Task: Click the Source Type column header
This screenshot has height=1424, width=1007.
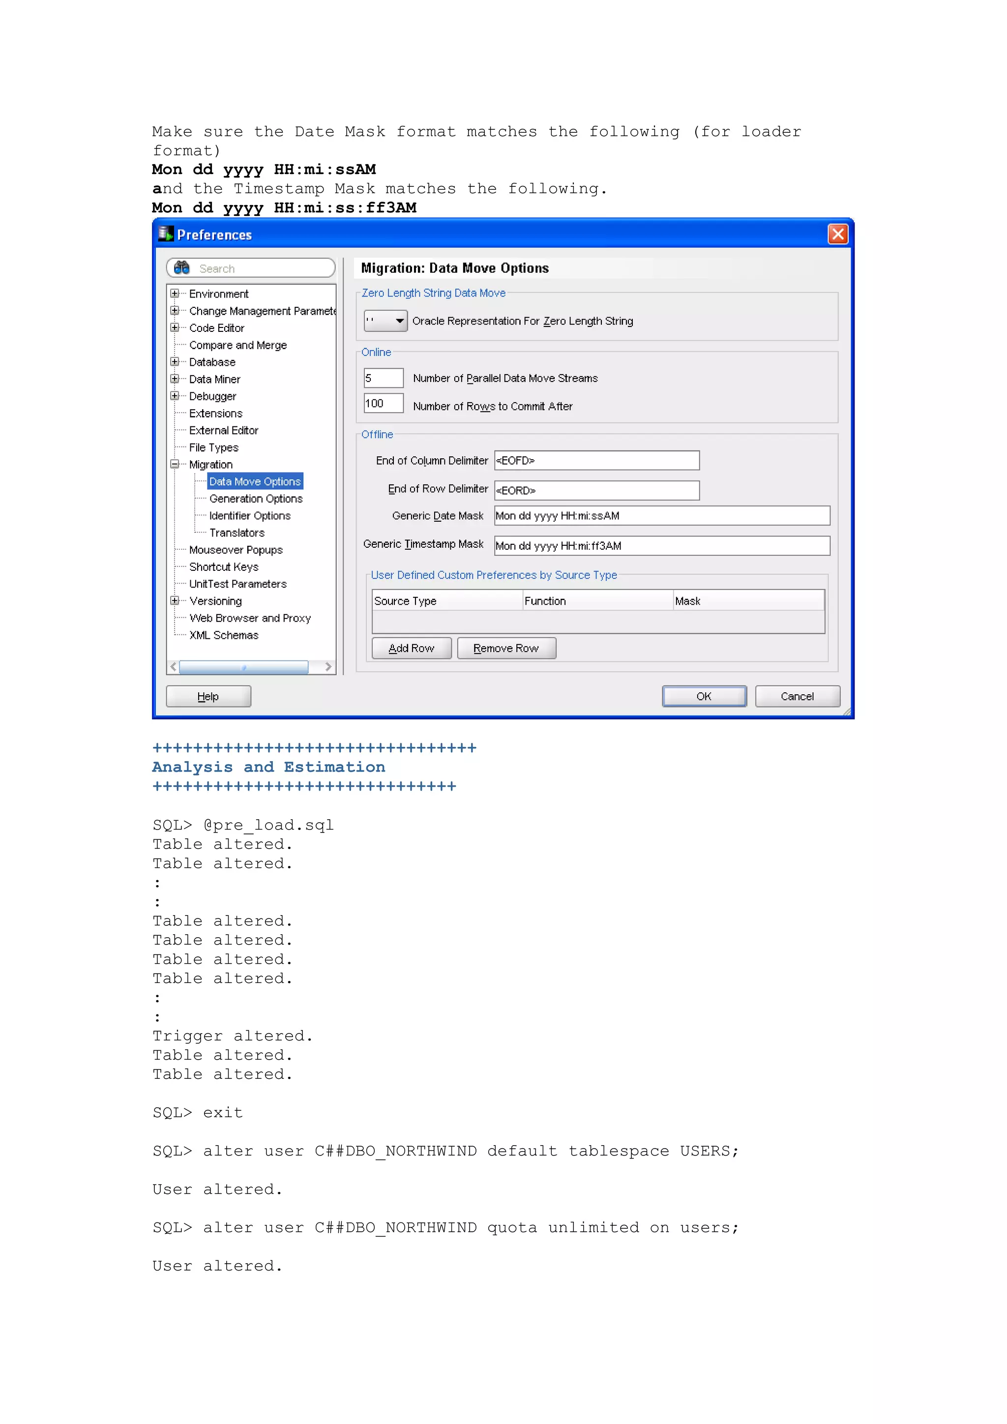Action: click(447, 600)
